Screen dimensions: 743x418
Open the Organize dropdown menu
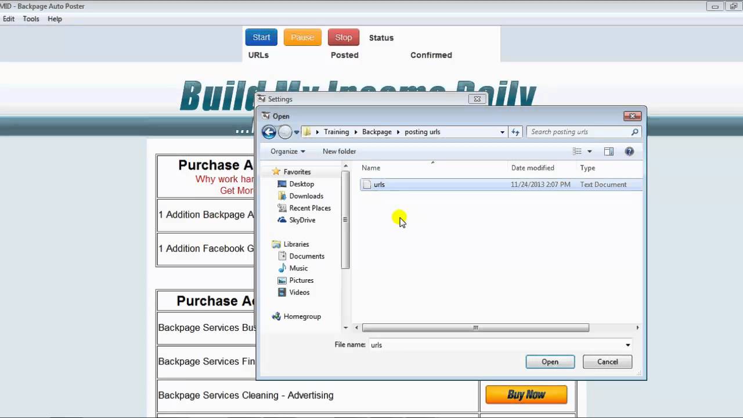[x=287, y=151]
